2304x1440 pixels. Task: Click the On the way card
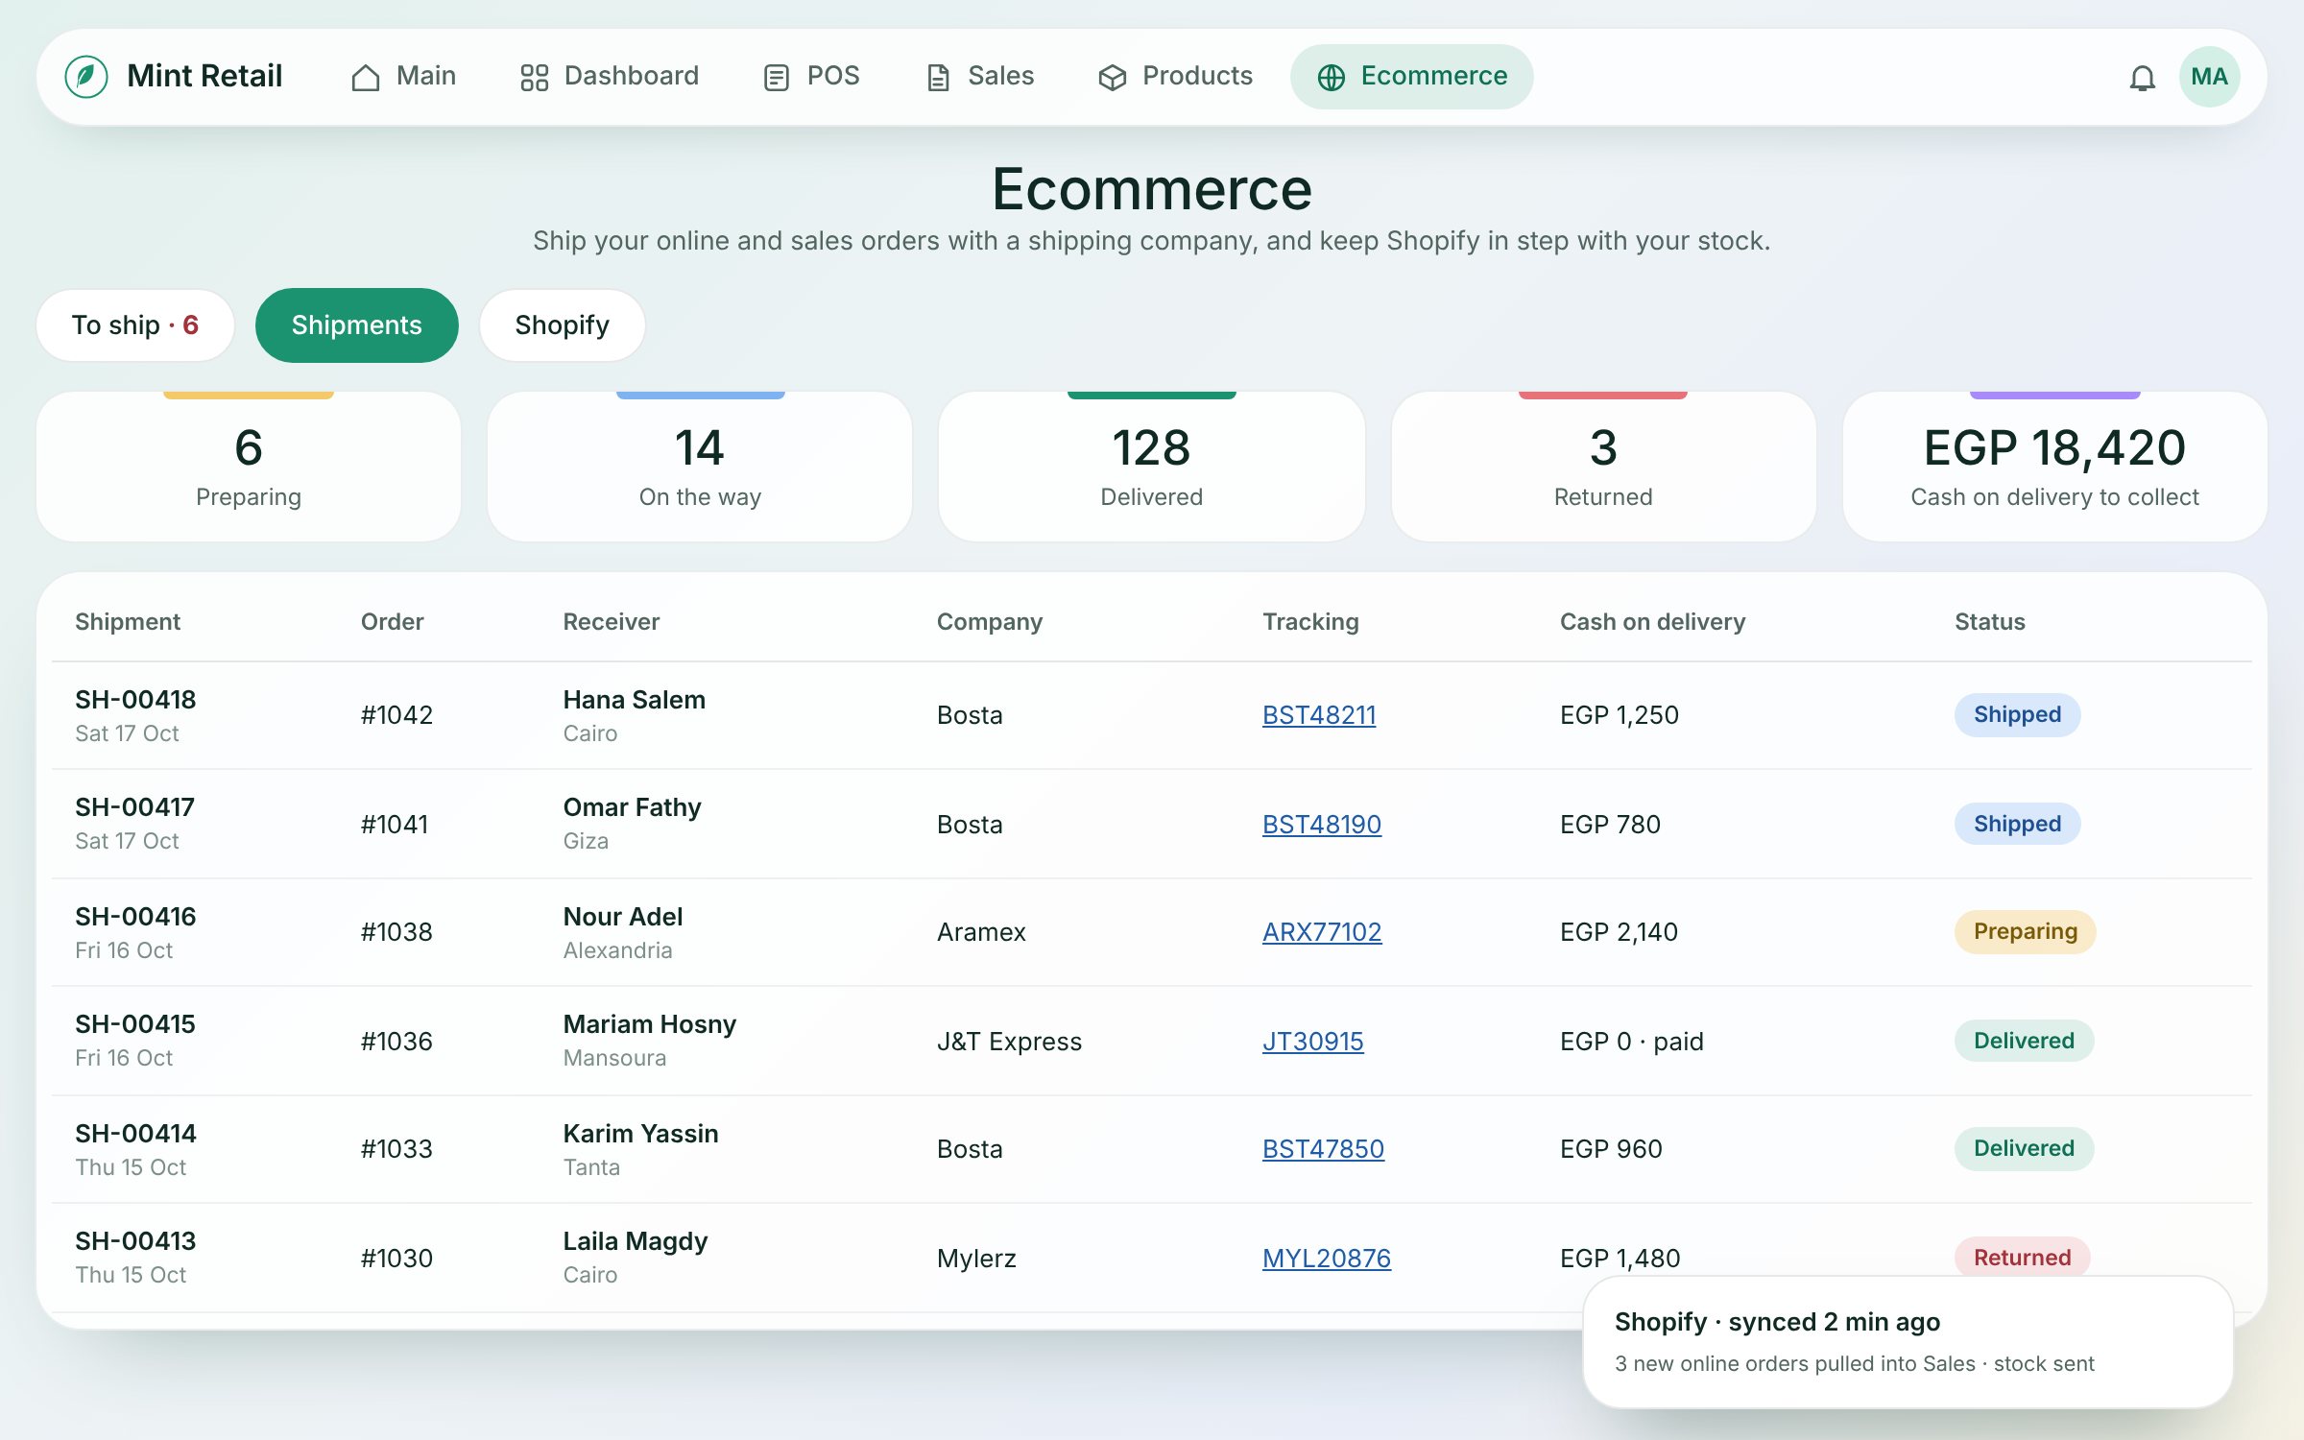click(x=700, y=467)
